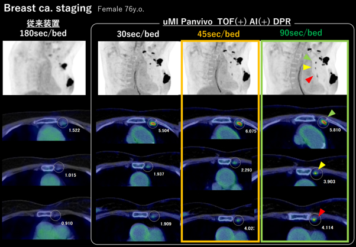Click the green arrowhead on 90sec MIP image
356x247 pixels.
click(x=306, y=57)
